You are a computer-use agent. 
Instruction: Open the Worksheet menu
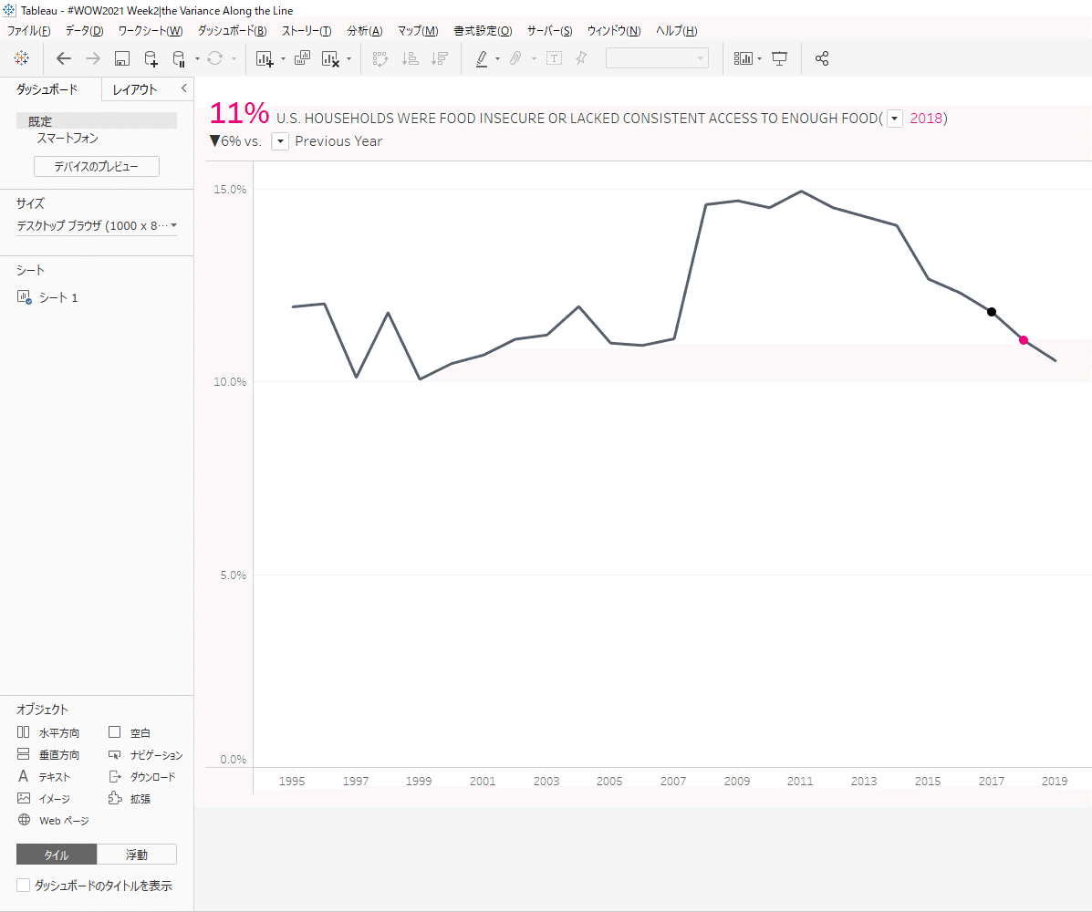(151, 31)
